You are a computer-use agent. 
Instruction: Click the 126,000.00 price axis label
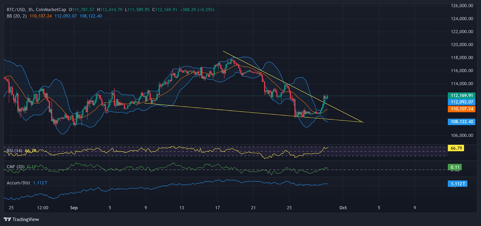click(462, 5)
